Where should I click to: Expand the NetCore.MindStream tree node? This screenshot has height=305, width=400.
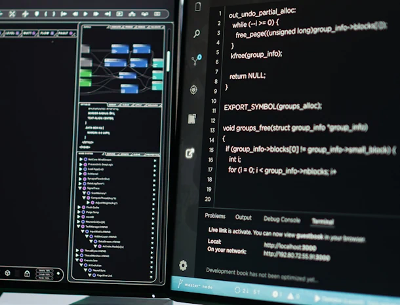click(81, 160)
